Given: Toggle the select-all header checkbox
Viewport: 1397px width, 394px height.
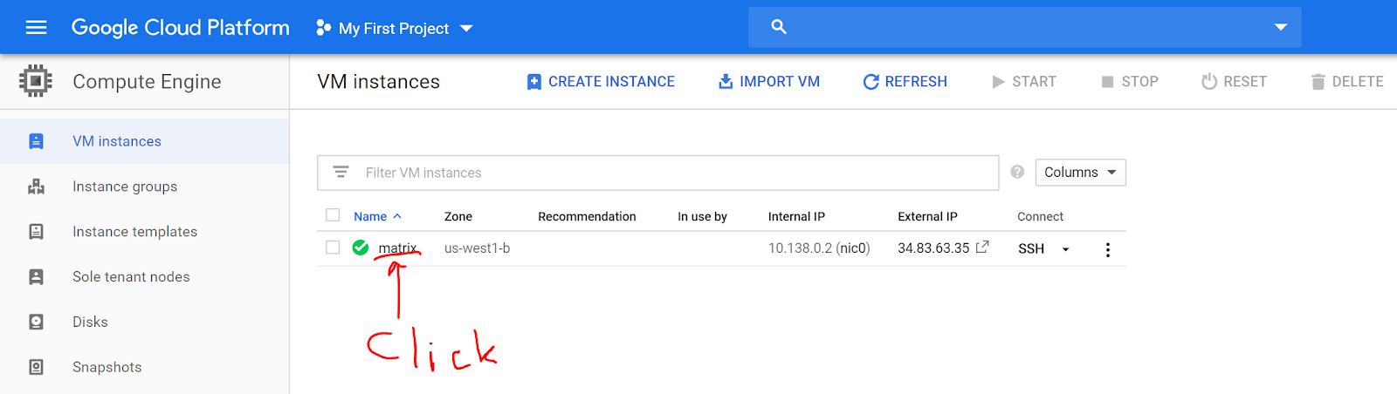Looking at the screenshot, I should click(x=333, y=215).
